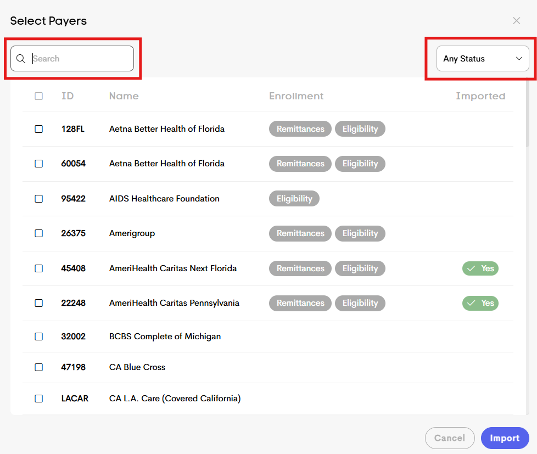Click payer ID 22248
Image resolution: width=537 pixels, height=454 pixels.
(73, 303)
